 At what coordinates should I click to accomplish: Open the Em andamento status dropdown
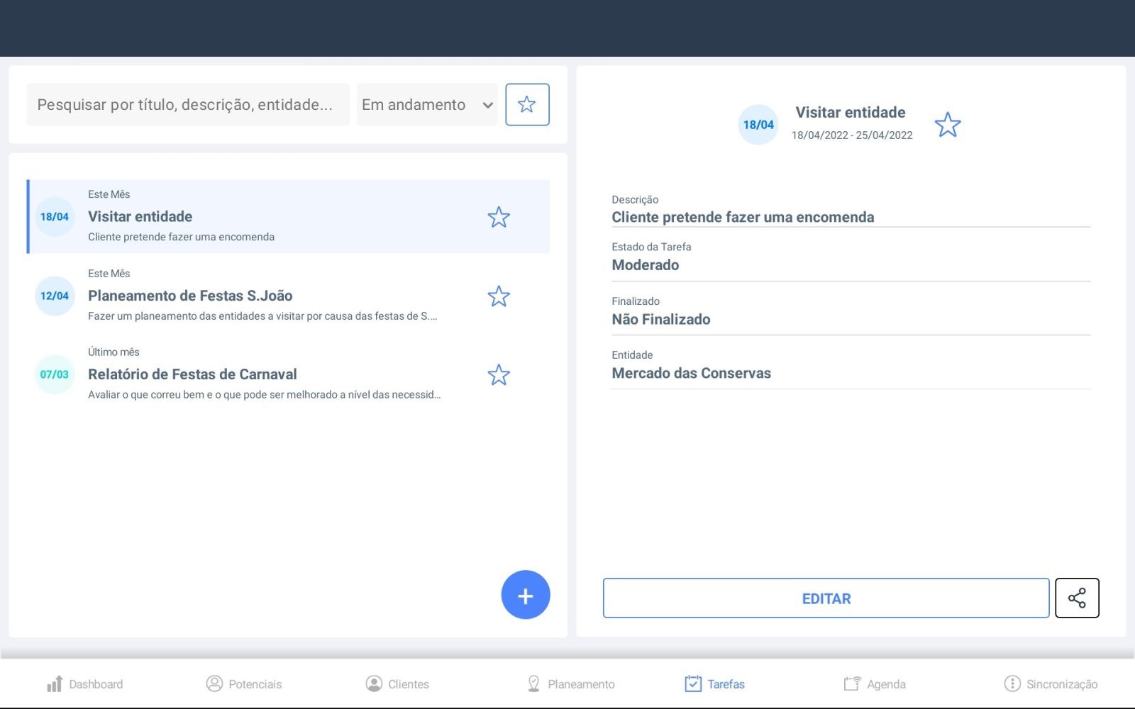pyautogui.click(x=426, y=105)
